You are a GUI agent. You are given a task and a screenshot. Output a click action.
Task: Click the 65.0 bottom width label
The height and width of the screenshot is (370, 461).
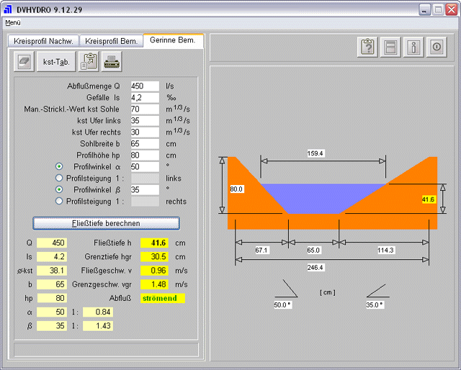pos(313,251)
